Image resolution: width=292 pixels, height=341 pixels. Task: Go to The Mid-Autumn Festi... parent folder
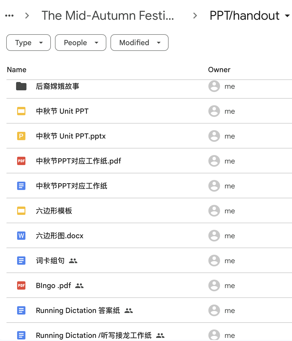[108, 16]
